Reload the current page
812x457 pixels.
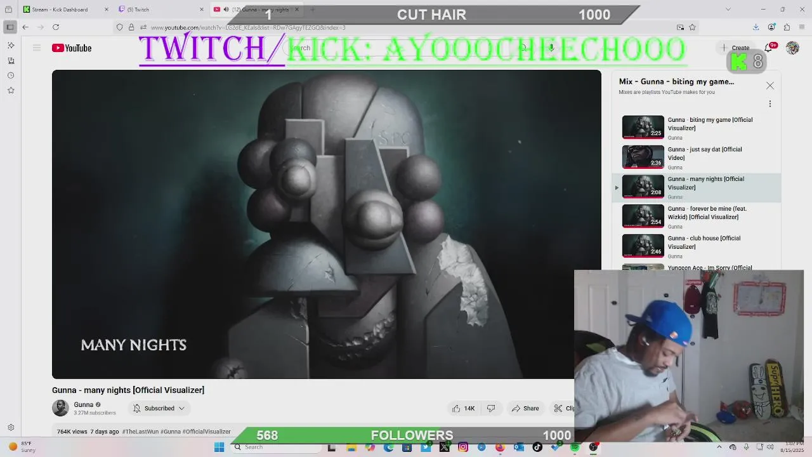[56, 27]
